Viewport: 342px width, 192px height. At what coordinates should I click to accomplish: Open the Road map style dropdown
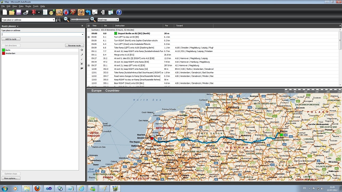(108, 20)
